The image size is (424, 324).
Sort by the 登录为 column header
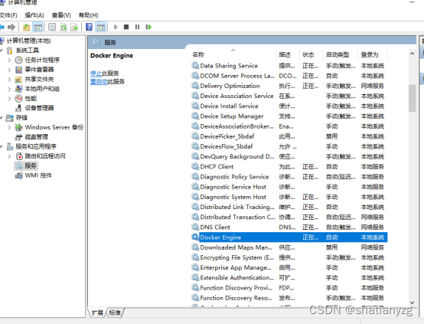pyautogui.click(x=373, y=54)
